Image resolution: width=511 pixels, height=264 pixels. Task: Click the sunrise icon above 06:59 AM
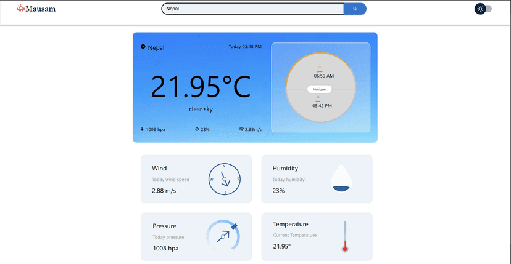pos(320,67)
